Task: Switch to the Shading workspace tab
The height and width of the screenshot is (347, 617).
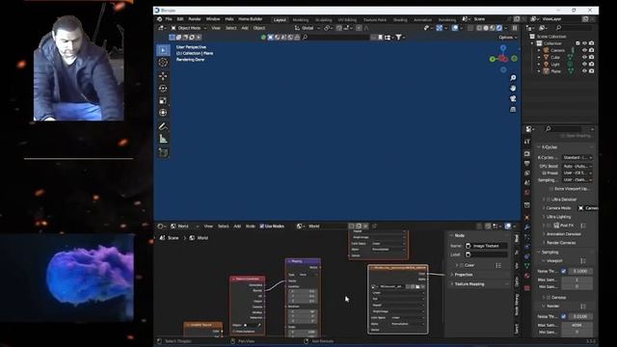Action: pyautogui.click(x=400, y=19)
